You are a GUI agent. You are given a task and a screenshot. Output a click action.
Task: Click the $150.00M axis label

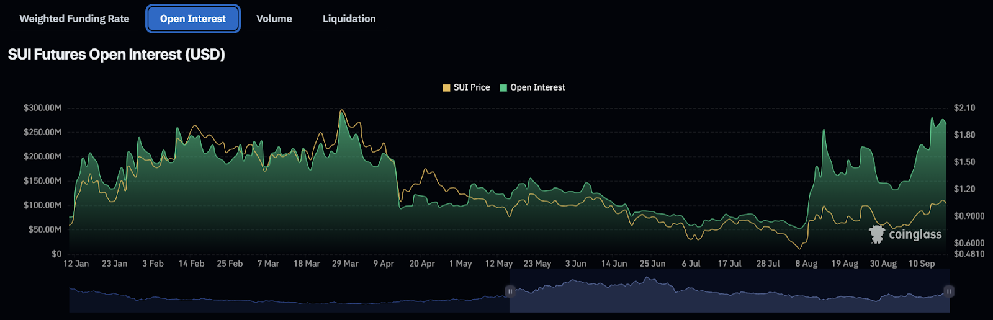pyautogui.click(x=42, y=180)
